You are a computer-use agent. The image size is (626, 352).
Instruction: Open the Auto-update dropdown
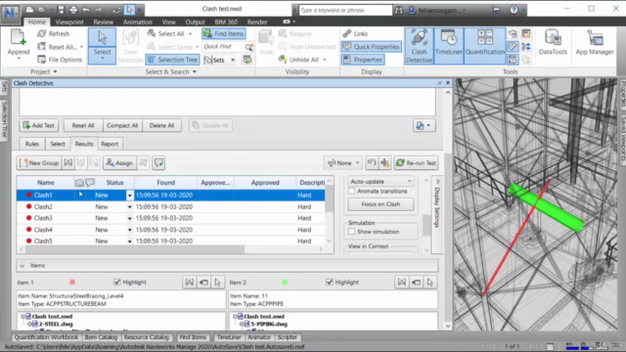coord(380,181)
